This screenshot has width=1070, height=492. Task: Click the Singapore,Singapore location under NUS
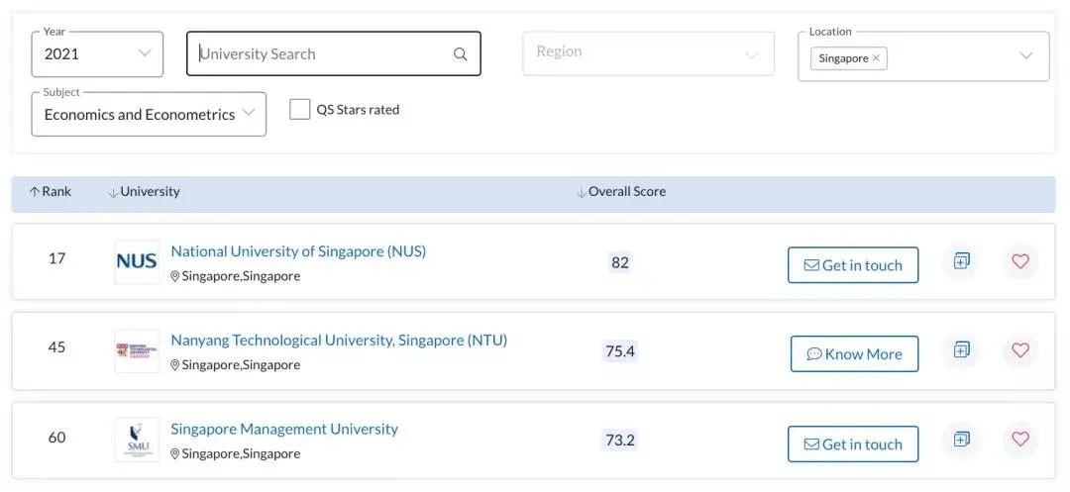point(236,276)
